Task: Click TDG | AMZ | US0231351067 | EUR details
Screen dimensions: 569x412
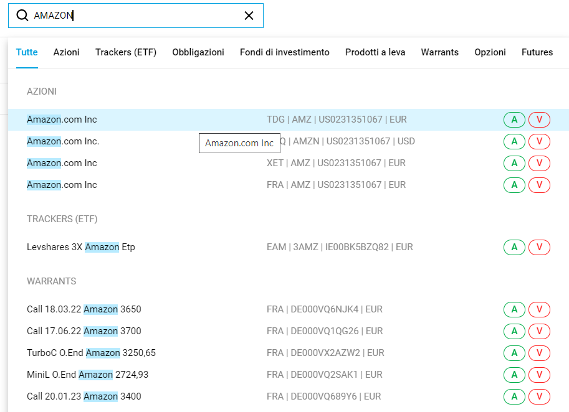Action: (x=337, y=119)
